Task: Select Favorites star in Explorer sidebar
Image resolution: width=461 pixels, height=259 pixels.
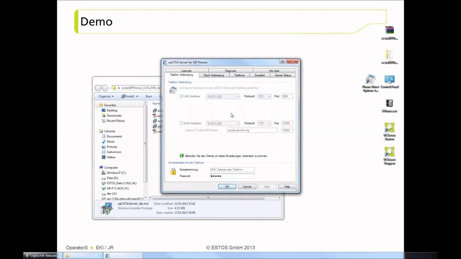Action: (x=101, y=105)
